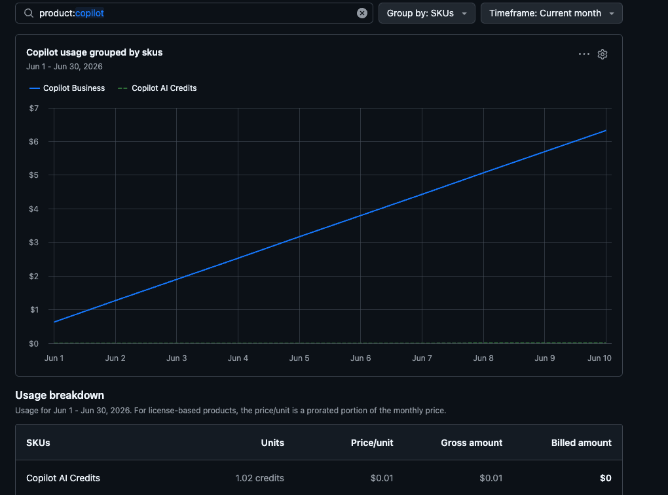The width and height of the screenshot is (668, 495).
Task: Click the Usage breakdown heading
Action: [x=60, y=395]
